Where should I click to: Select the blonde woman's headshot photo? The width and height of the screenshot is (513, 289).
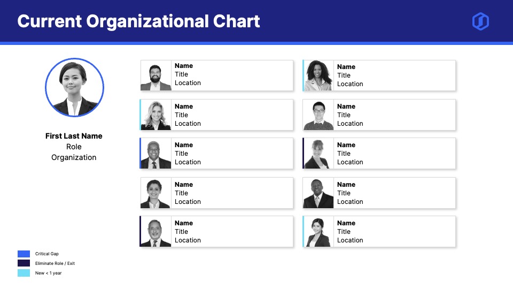point(156,115)
